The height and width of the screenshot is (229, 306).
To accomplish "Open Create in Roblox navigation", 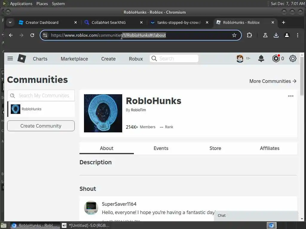I will [108, 59].
